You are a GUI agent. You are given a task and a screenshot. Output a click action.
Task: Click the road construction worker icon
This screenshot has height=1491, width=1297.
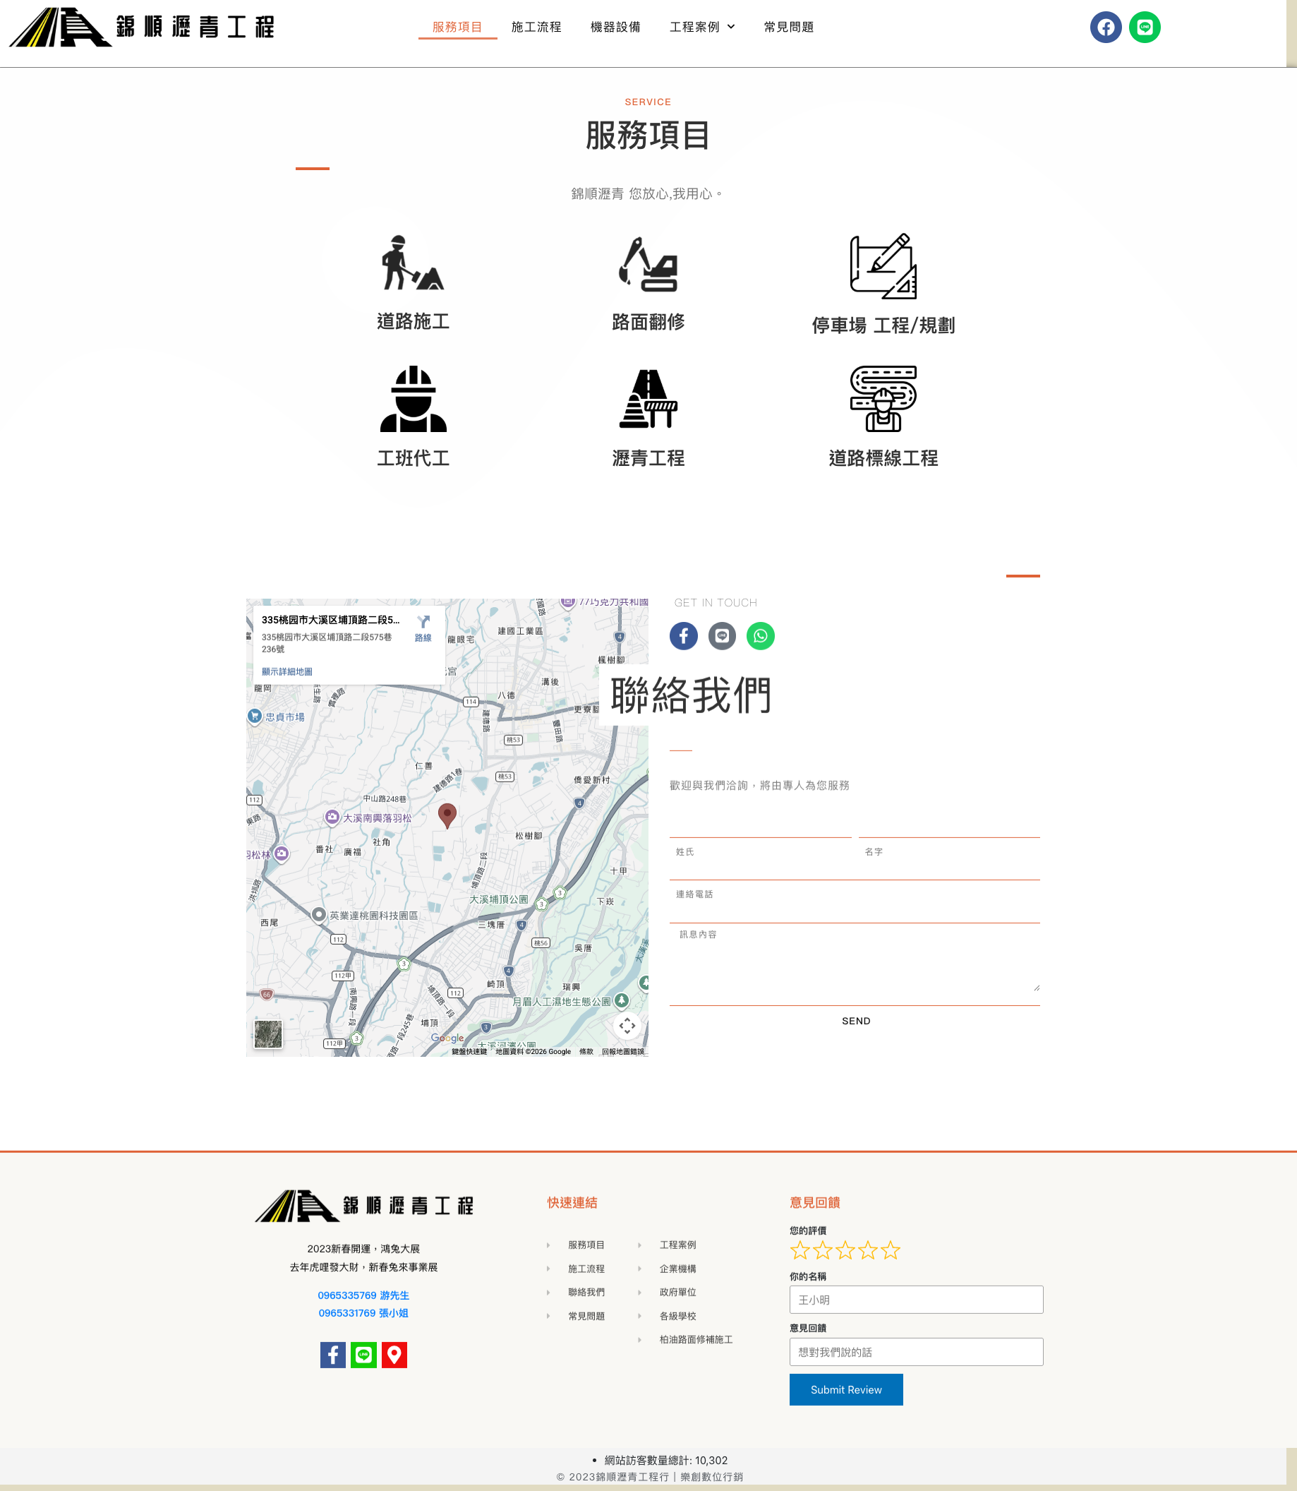[x=413, y=263]
